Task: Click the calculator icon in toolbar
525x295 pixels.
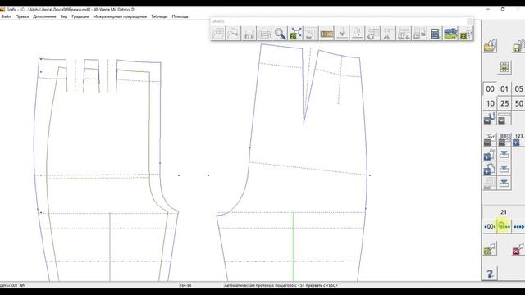Action: 435,34
